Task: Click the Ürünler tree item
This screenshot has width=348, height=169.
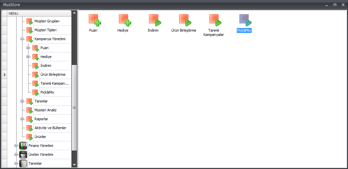Action: click(40, 137)
